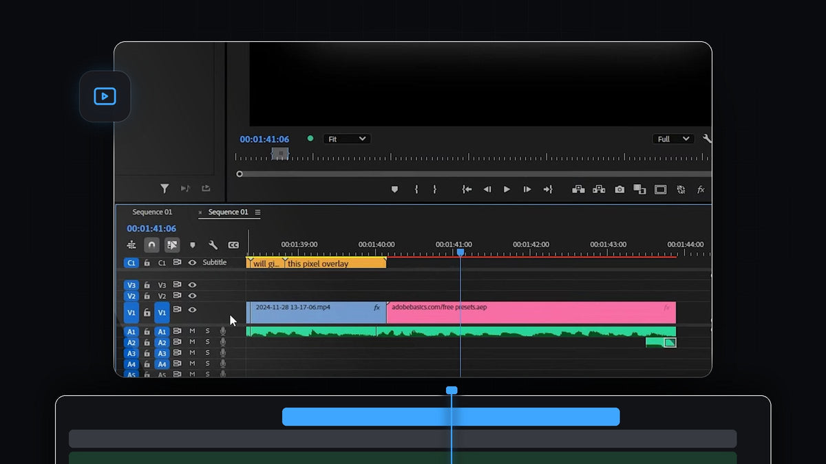Toggle V2 track targeting
The image size is (826, 464).
pyautogui.click(x=162, y=296)
